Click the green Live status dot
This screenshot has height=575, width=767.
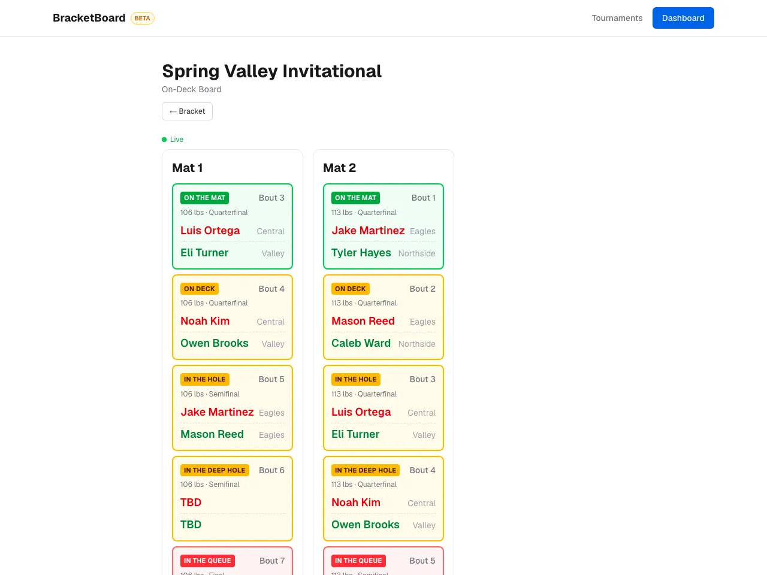(x=164, y=140)
